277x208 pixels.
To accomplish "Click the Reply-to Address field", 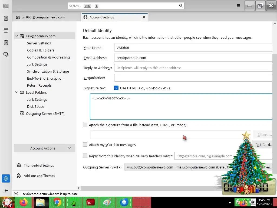I will [x=193, y=68].
